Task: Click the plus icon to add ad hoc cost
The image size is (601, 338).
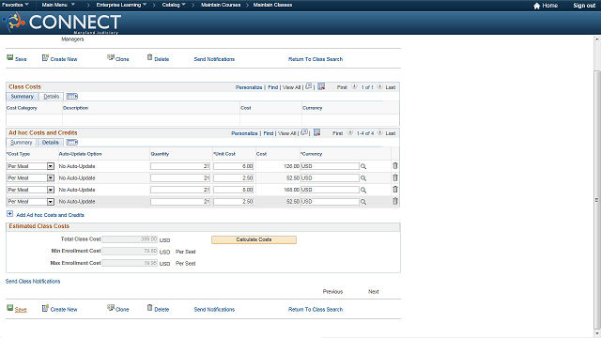Action: [10, 214]
